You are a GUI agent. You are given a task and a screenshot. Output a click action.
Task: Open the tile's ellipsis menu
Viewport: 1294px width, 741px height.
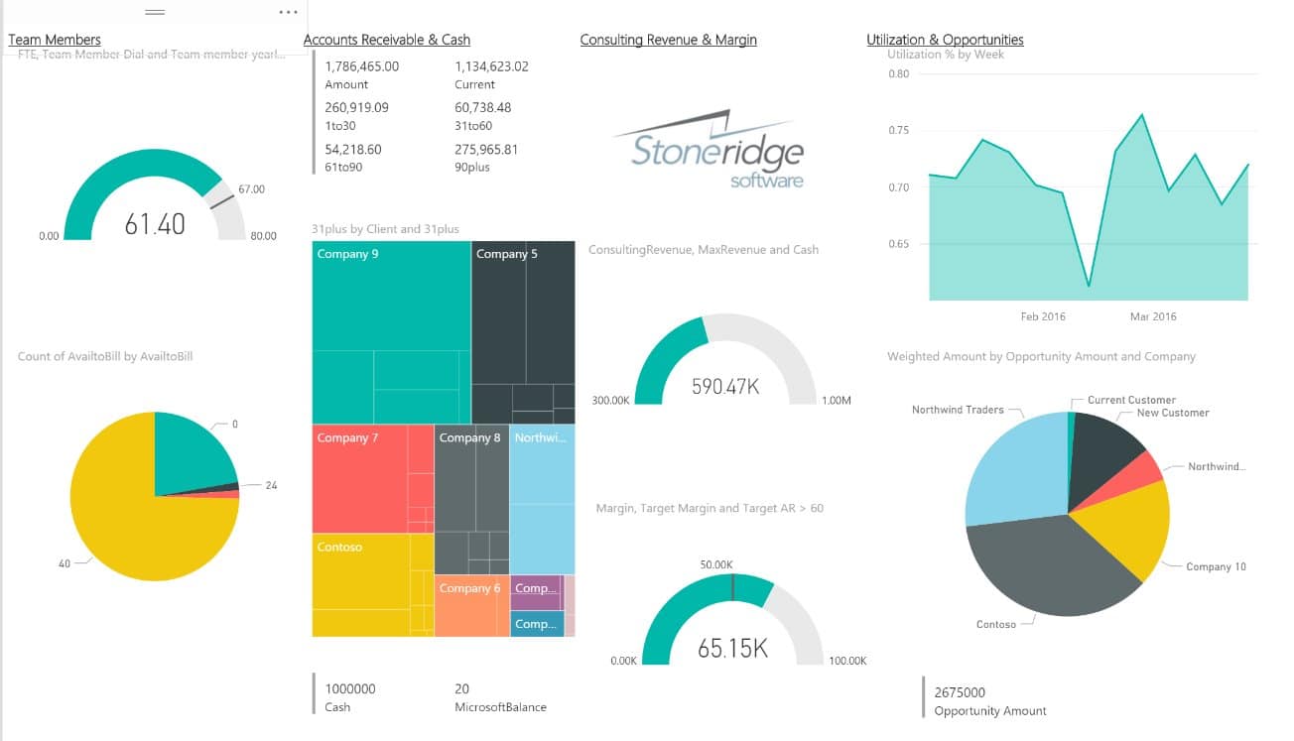(x=289, y=12)
